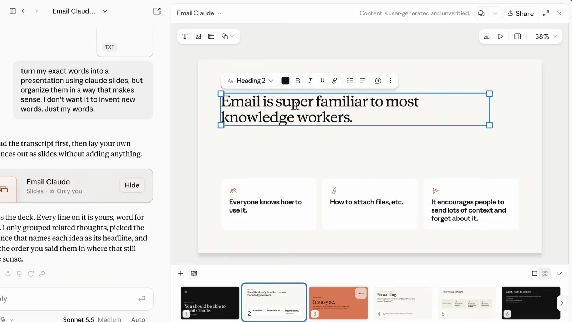Select the What I want to do next slide
The height and width of the screenshot is (322, 572).
click(531, 303)
